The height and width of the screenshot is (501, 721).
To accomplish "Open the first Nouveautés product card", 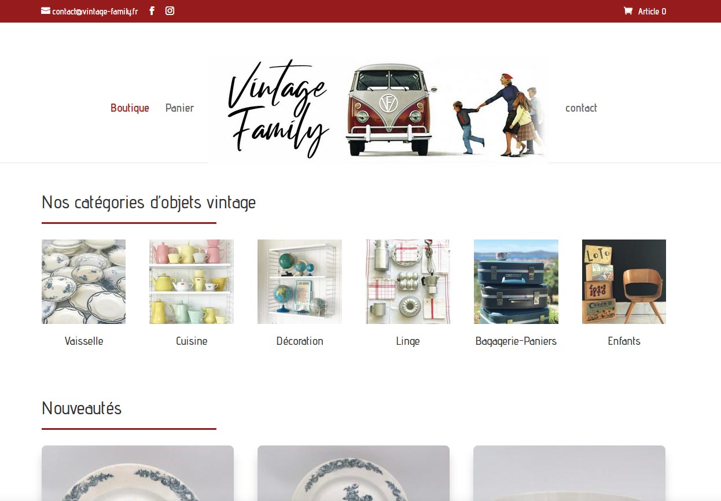I will coord(138,473).
